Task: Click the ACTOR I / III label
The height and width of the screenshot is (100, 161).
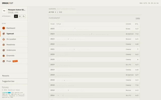Action: click(x=55, y=12)
